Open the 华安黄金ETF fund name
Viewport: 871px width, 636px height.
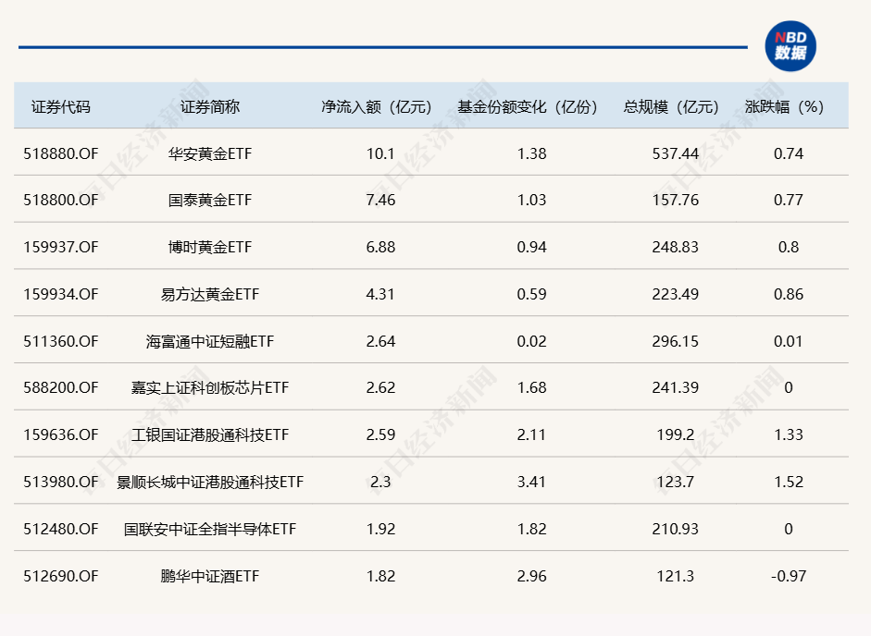(x=210, y=153)
